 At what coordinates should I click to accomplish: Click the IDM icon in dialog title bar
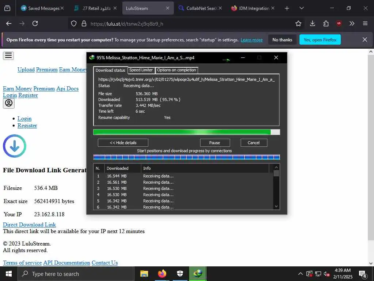tap(92, 57)
